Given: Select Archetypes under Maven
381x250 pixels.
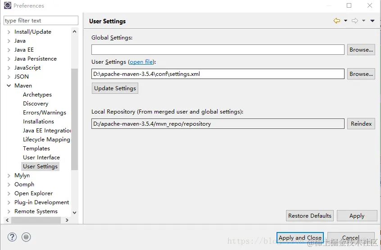Looking at the screenshot, I should pyautogui.click(x=37, y=95).
